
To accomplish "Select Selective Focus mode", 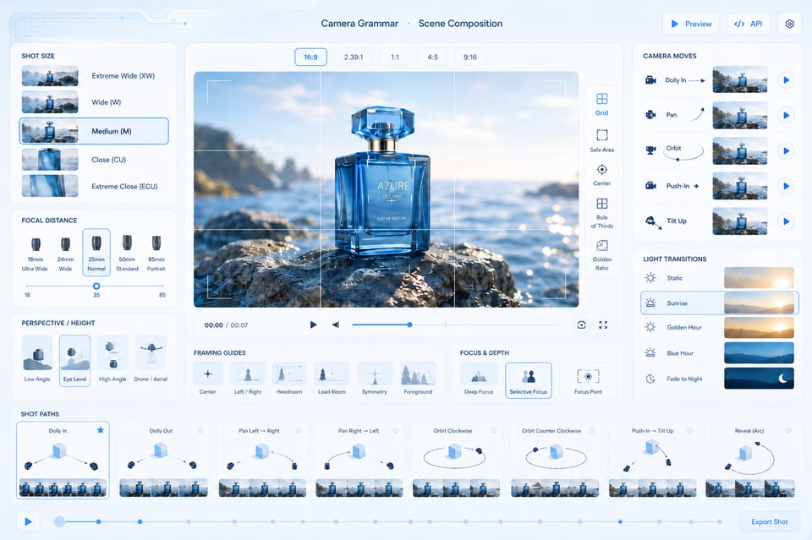I will pos(528,379).
